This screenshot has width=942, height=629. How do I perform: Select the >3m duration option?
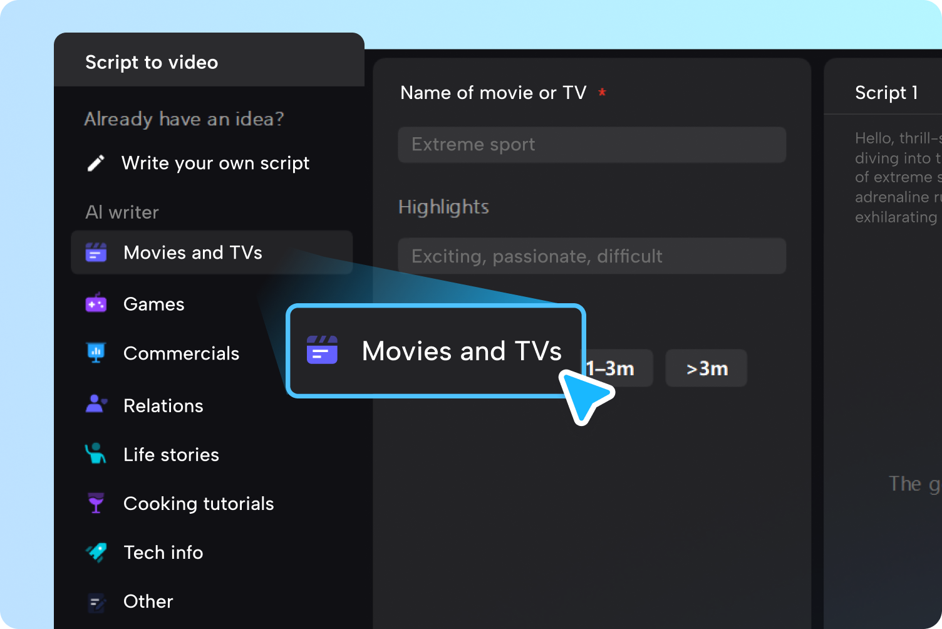(x=706, y=368)
